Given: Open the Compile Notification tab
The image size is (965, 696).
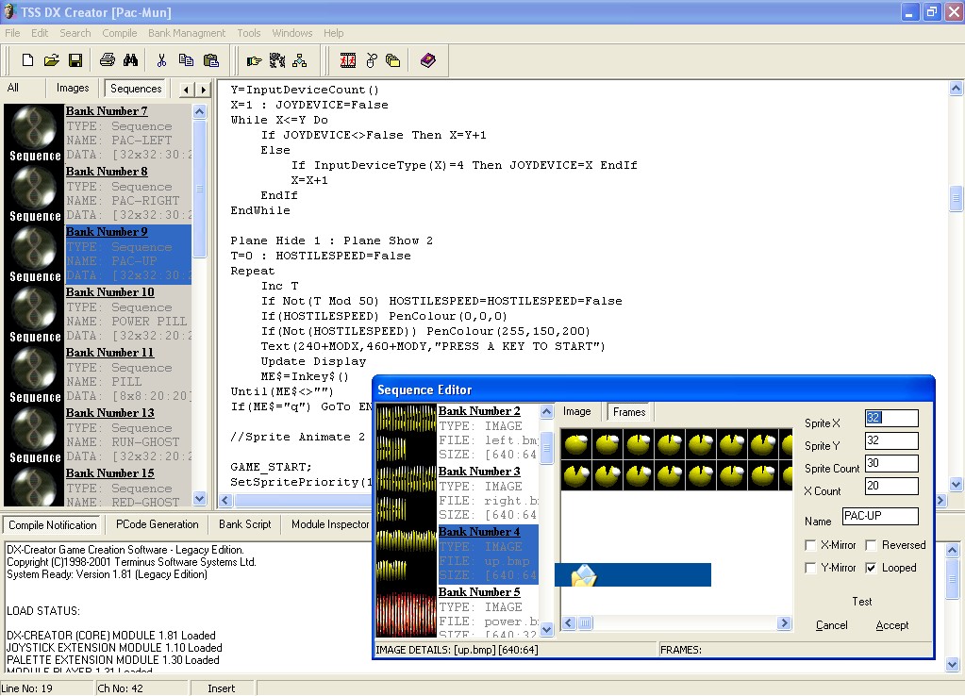Looking at the screenshot, I should [52, 525].
